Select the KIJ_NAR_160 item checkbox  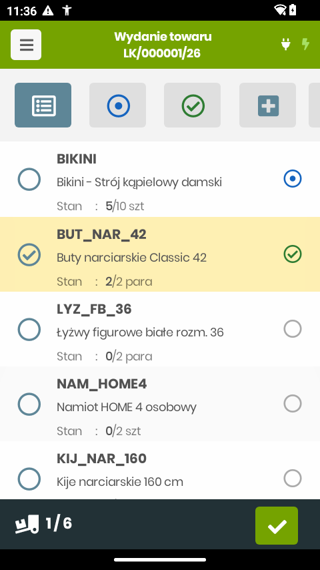coord(29,479)
